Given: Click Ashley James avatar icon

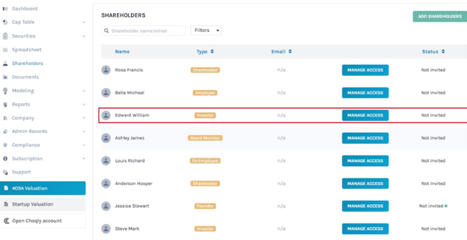Looking at the screenshot, I should pyautogui.click(x=106, y=138).
